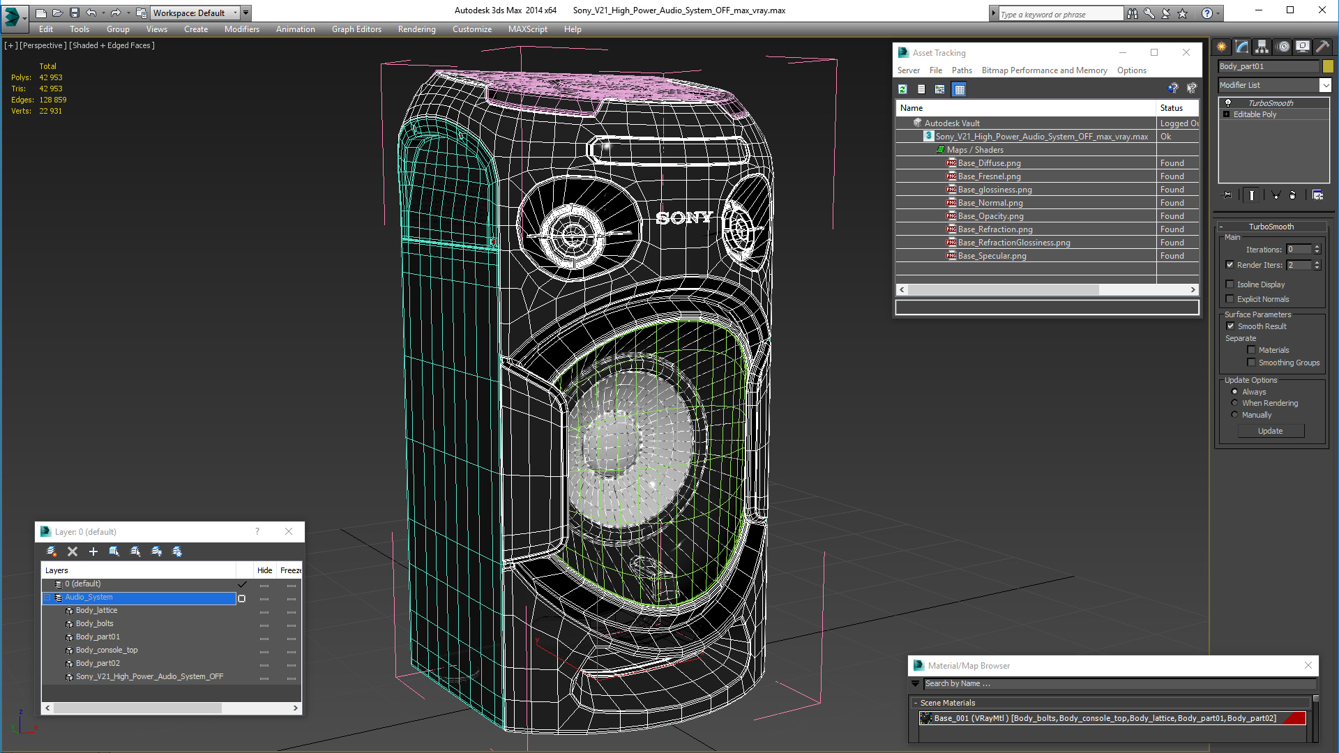
Task: Open the Rendering menu
Action: pos(416,29)
